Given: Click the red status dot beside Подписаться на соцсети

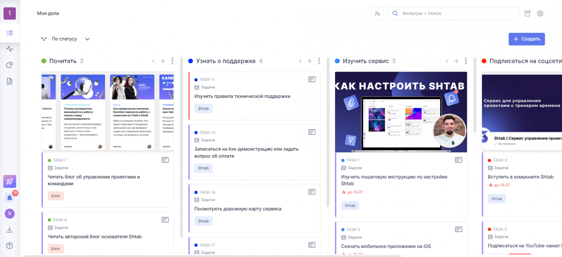Looking at the screenshot, I should tap(484, 61).
